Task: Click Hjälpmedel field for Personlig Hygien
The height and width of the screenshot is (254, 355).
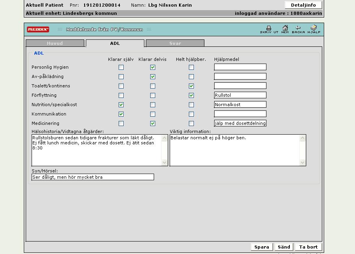Action: tap(240, 67)
